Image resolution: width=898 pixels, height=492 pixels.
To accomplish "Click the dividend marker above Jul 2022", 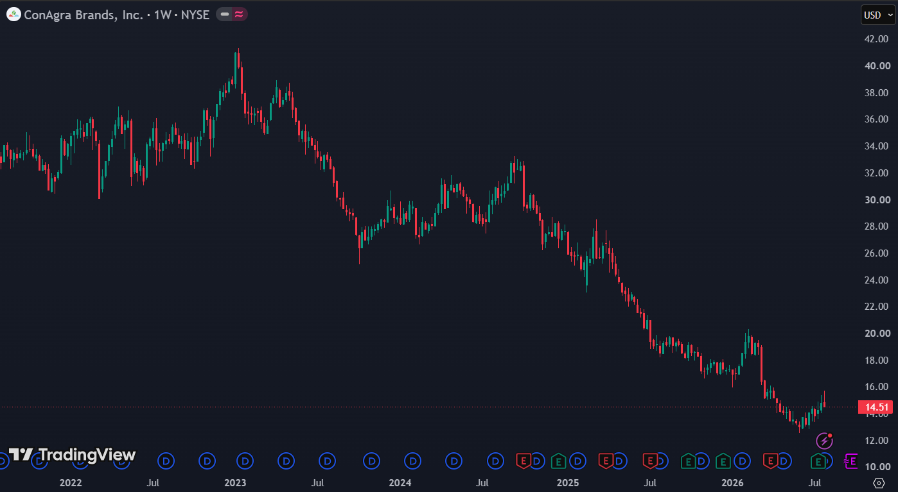I will click(166, 460).
